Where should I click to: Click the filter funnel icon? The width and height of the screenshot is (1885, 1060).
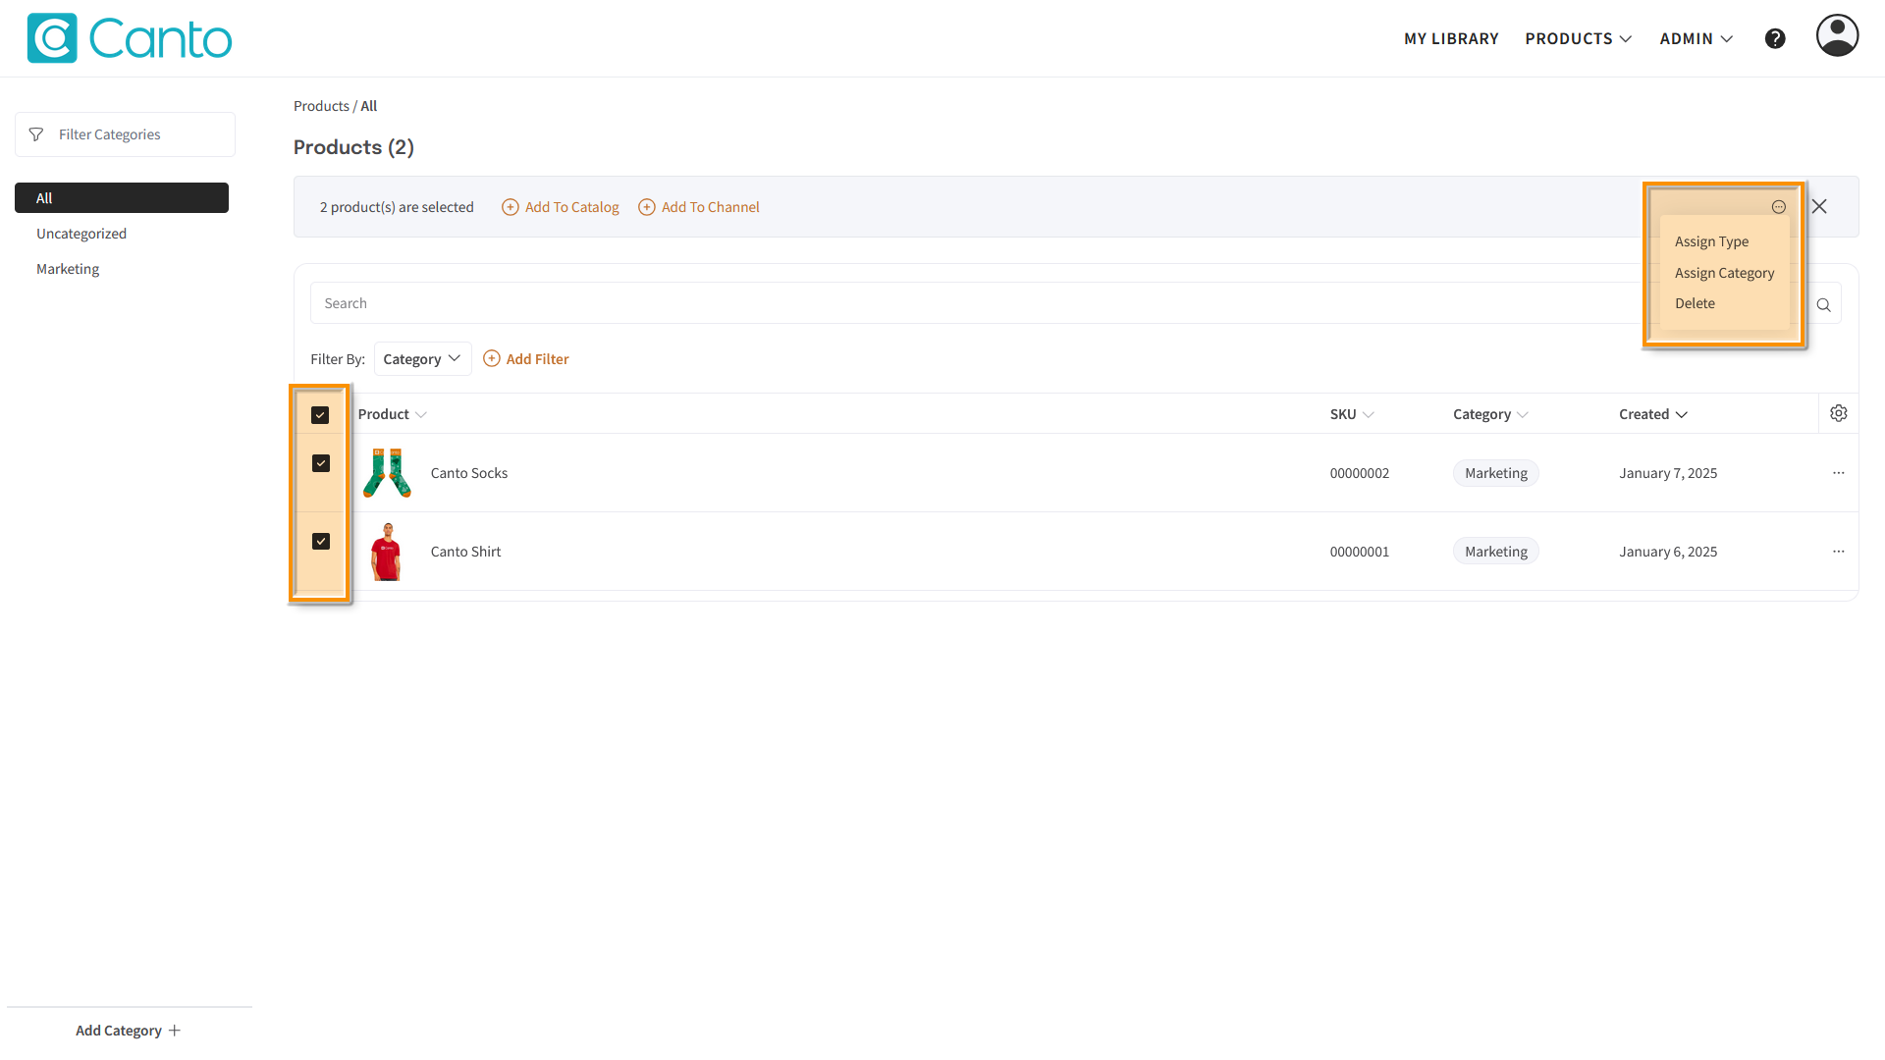36,134
